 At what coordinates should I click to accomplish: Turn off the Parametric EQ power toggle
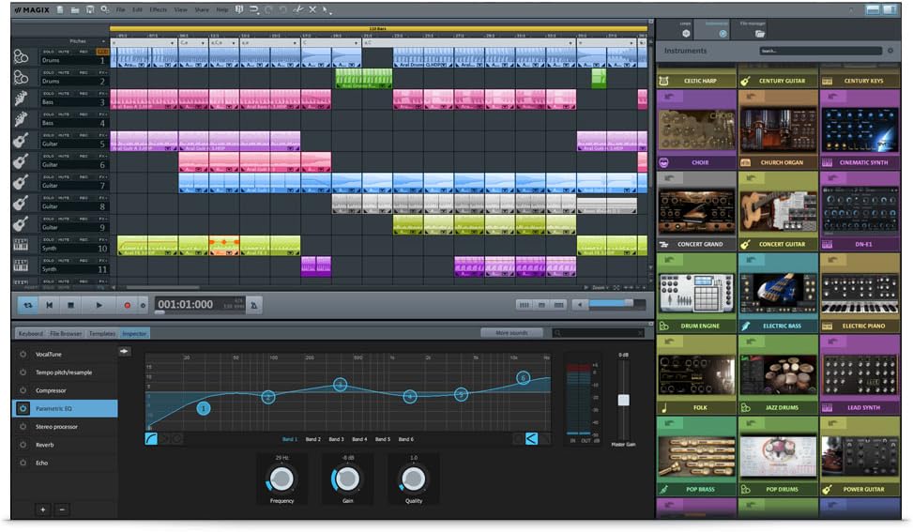pyautogui.click(x=23, y=408)
